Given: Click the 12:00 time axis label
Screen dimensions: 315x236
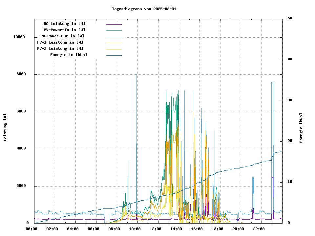Looking at the screenshot, I should click(x=156, y=229).
